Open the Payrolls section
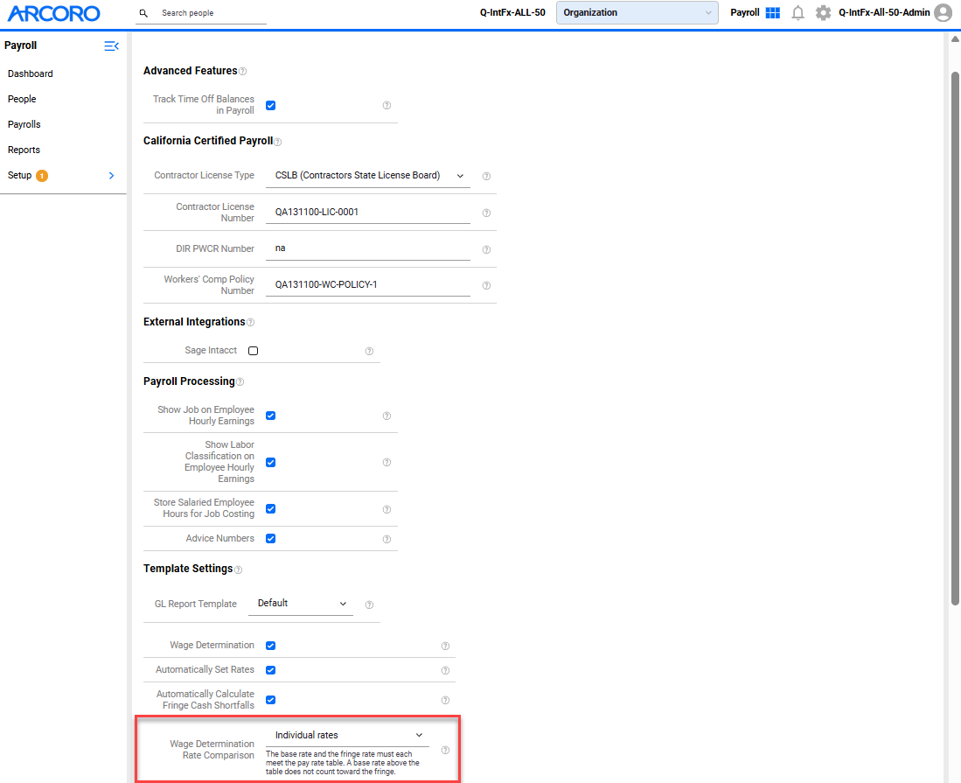 tap(24, 124)
